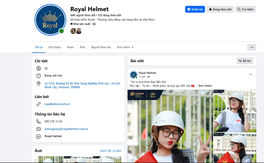Open the large post photo of girl
The height and width of the screenshot is (163, 264).
[170, 126]
